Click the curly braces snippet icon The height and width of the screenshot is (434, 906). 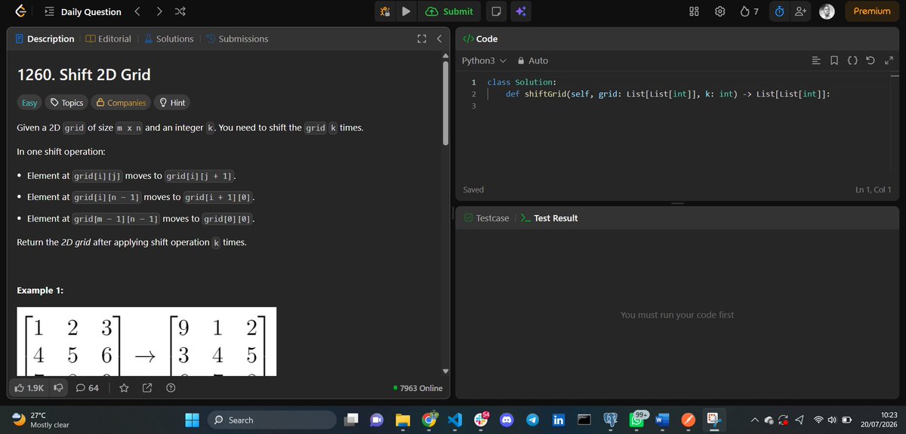[x=852, y=60]
